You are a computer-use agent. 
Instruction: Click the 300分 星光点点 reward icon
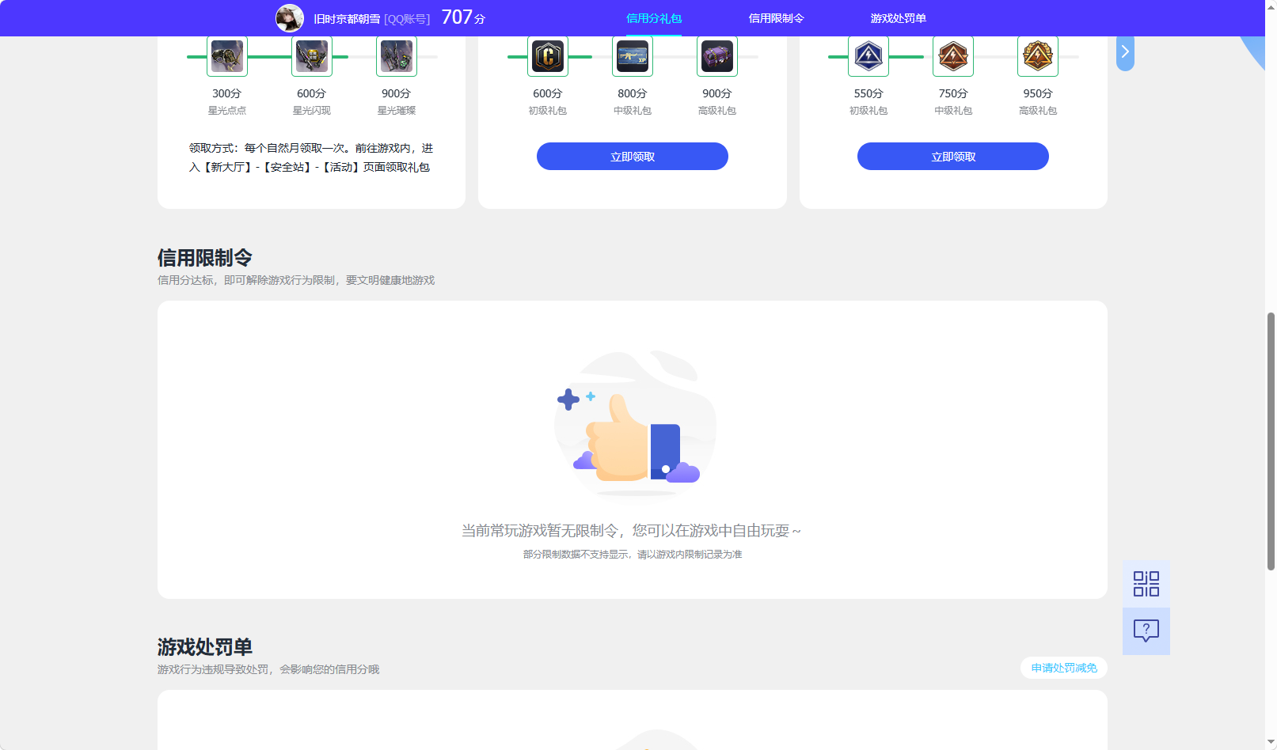(226, 56)
